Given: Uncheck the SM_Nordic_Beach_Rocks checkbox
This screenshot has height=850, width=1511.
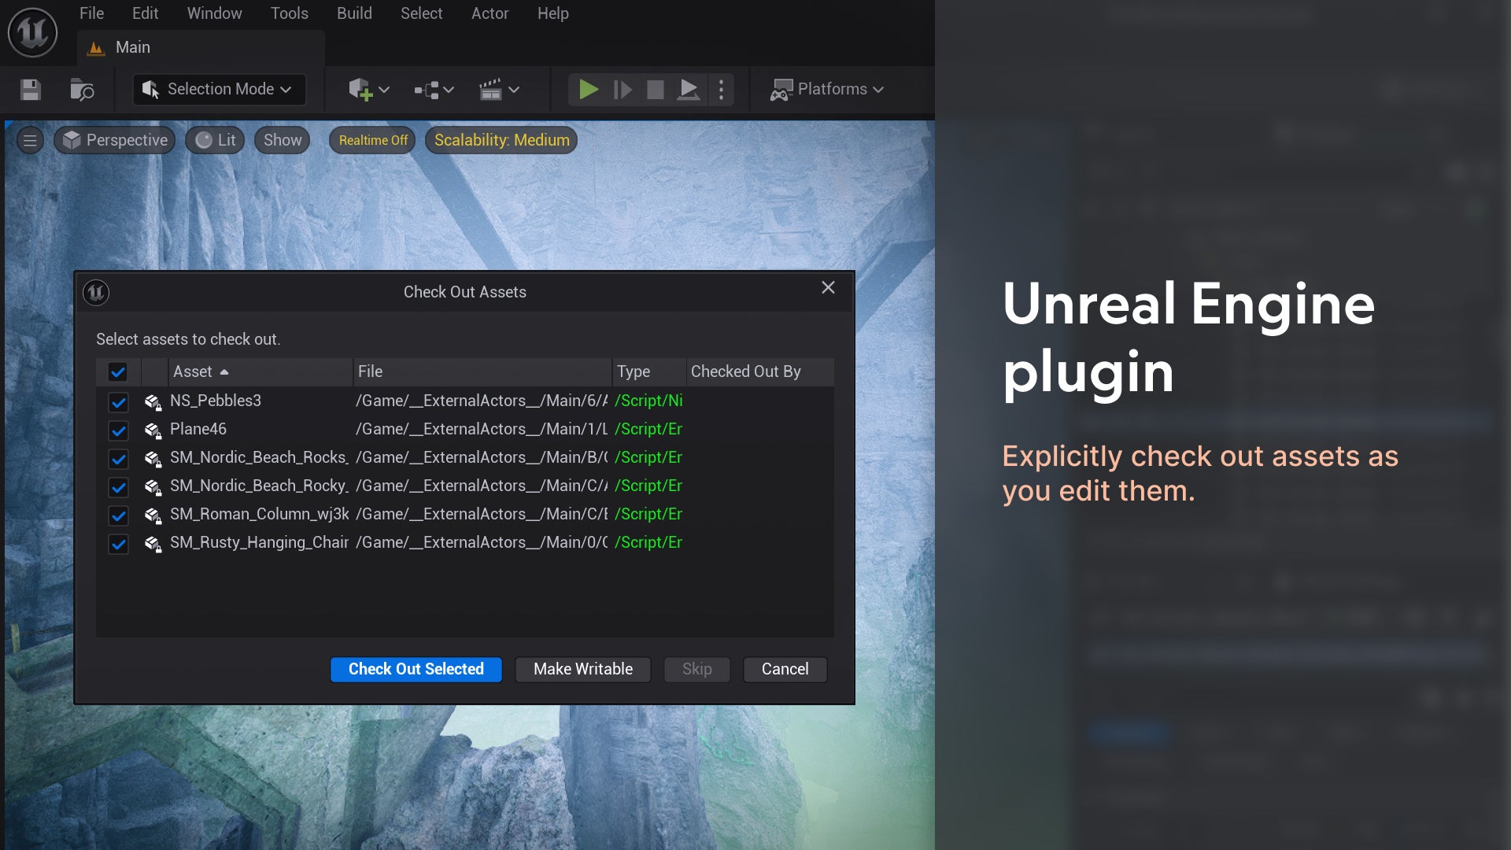Looking at the screenshot, I should click(x=118, y=459).
